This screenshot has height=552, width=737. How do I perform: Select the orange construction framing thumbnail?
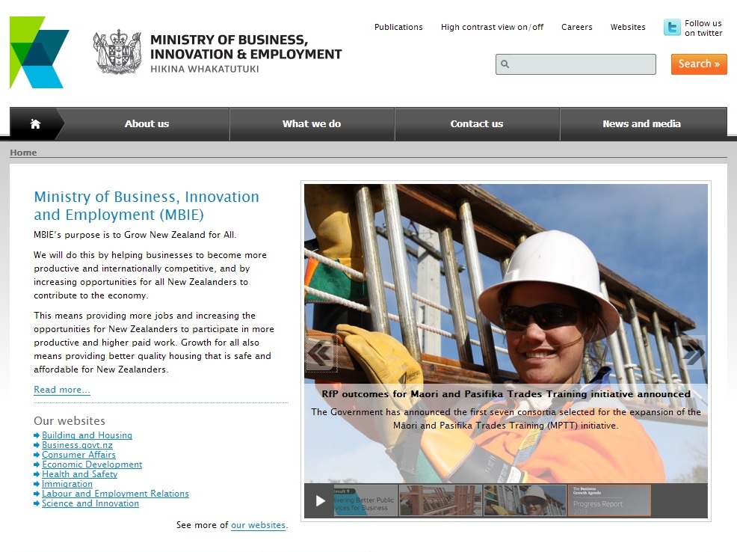pyautogui.click(x=440, y=500)
